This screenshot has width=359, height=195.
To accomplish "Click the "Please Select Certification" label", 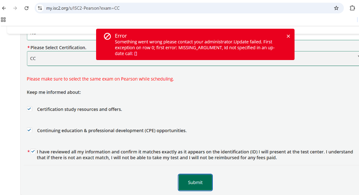I will click(x=58, y=48).
